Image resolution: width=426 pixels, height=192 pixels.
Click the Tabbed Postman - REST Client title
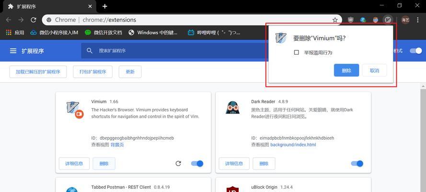coord(121,187)
